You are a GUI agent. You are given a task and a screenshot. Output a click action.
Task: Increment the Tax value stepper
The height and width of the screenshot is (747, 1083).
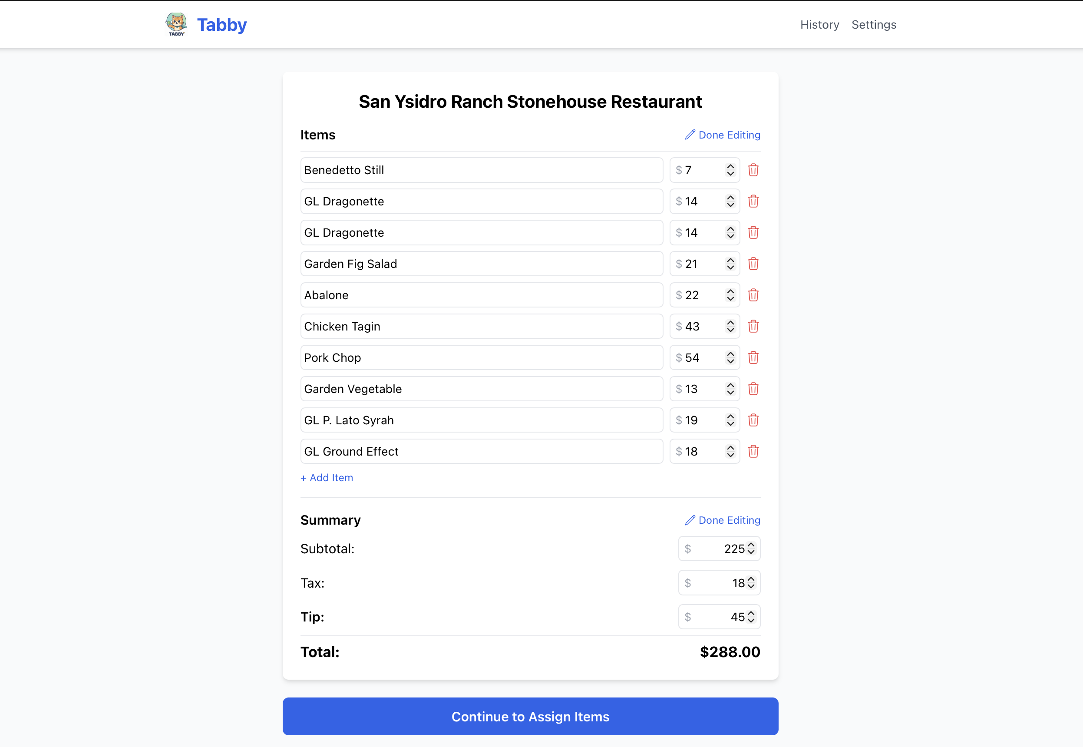tap(751, 579)
